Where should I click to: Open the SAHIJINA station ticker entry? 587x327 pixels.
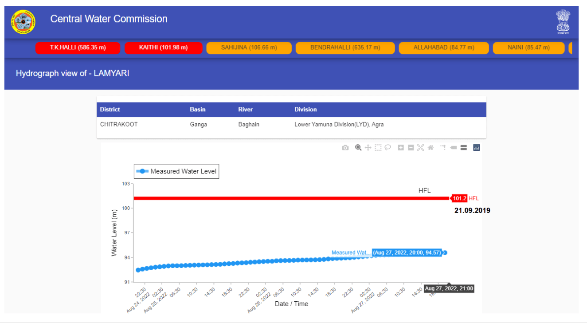pos(249,47)
